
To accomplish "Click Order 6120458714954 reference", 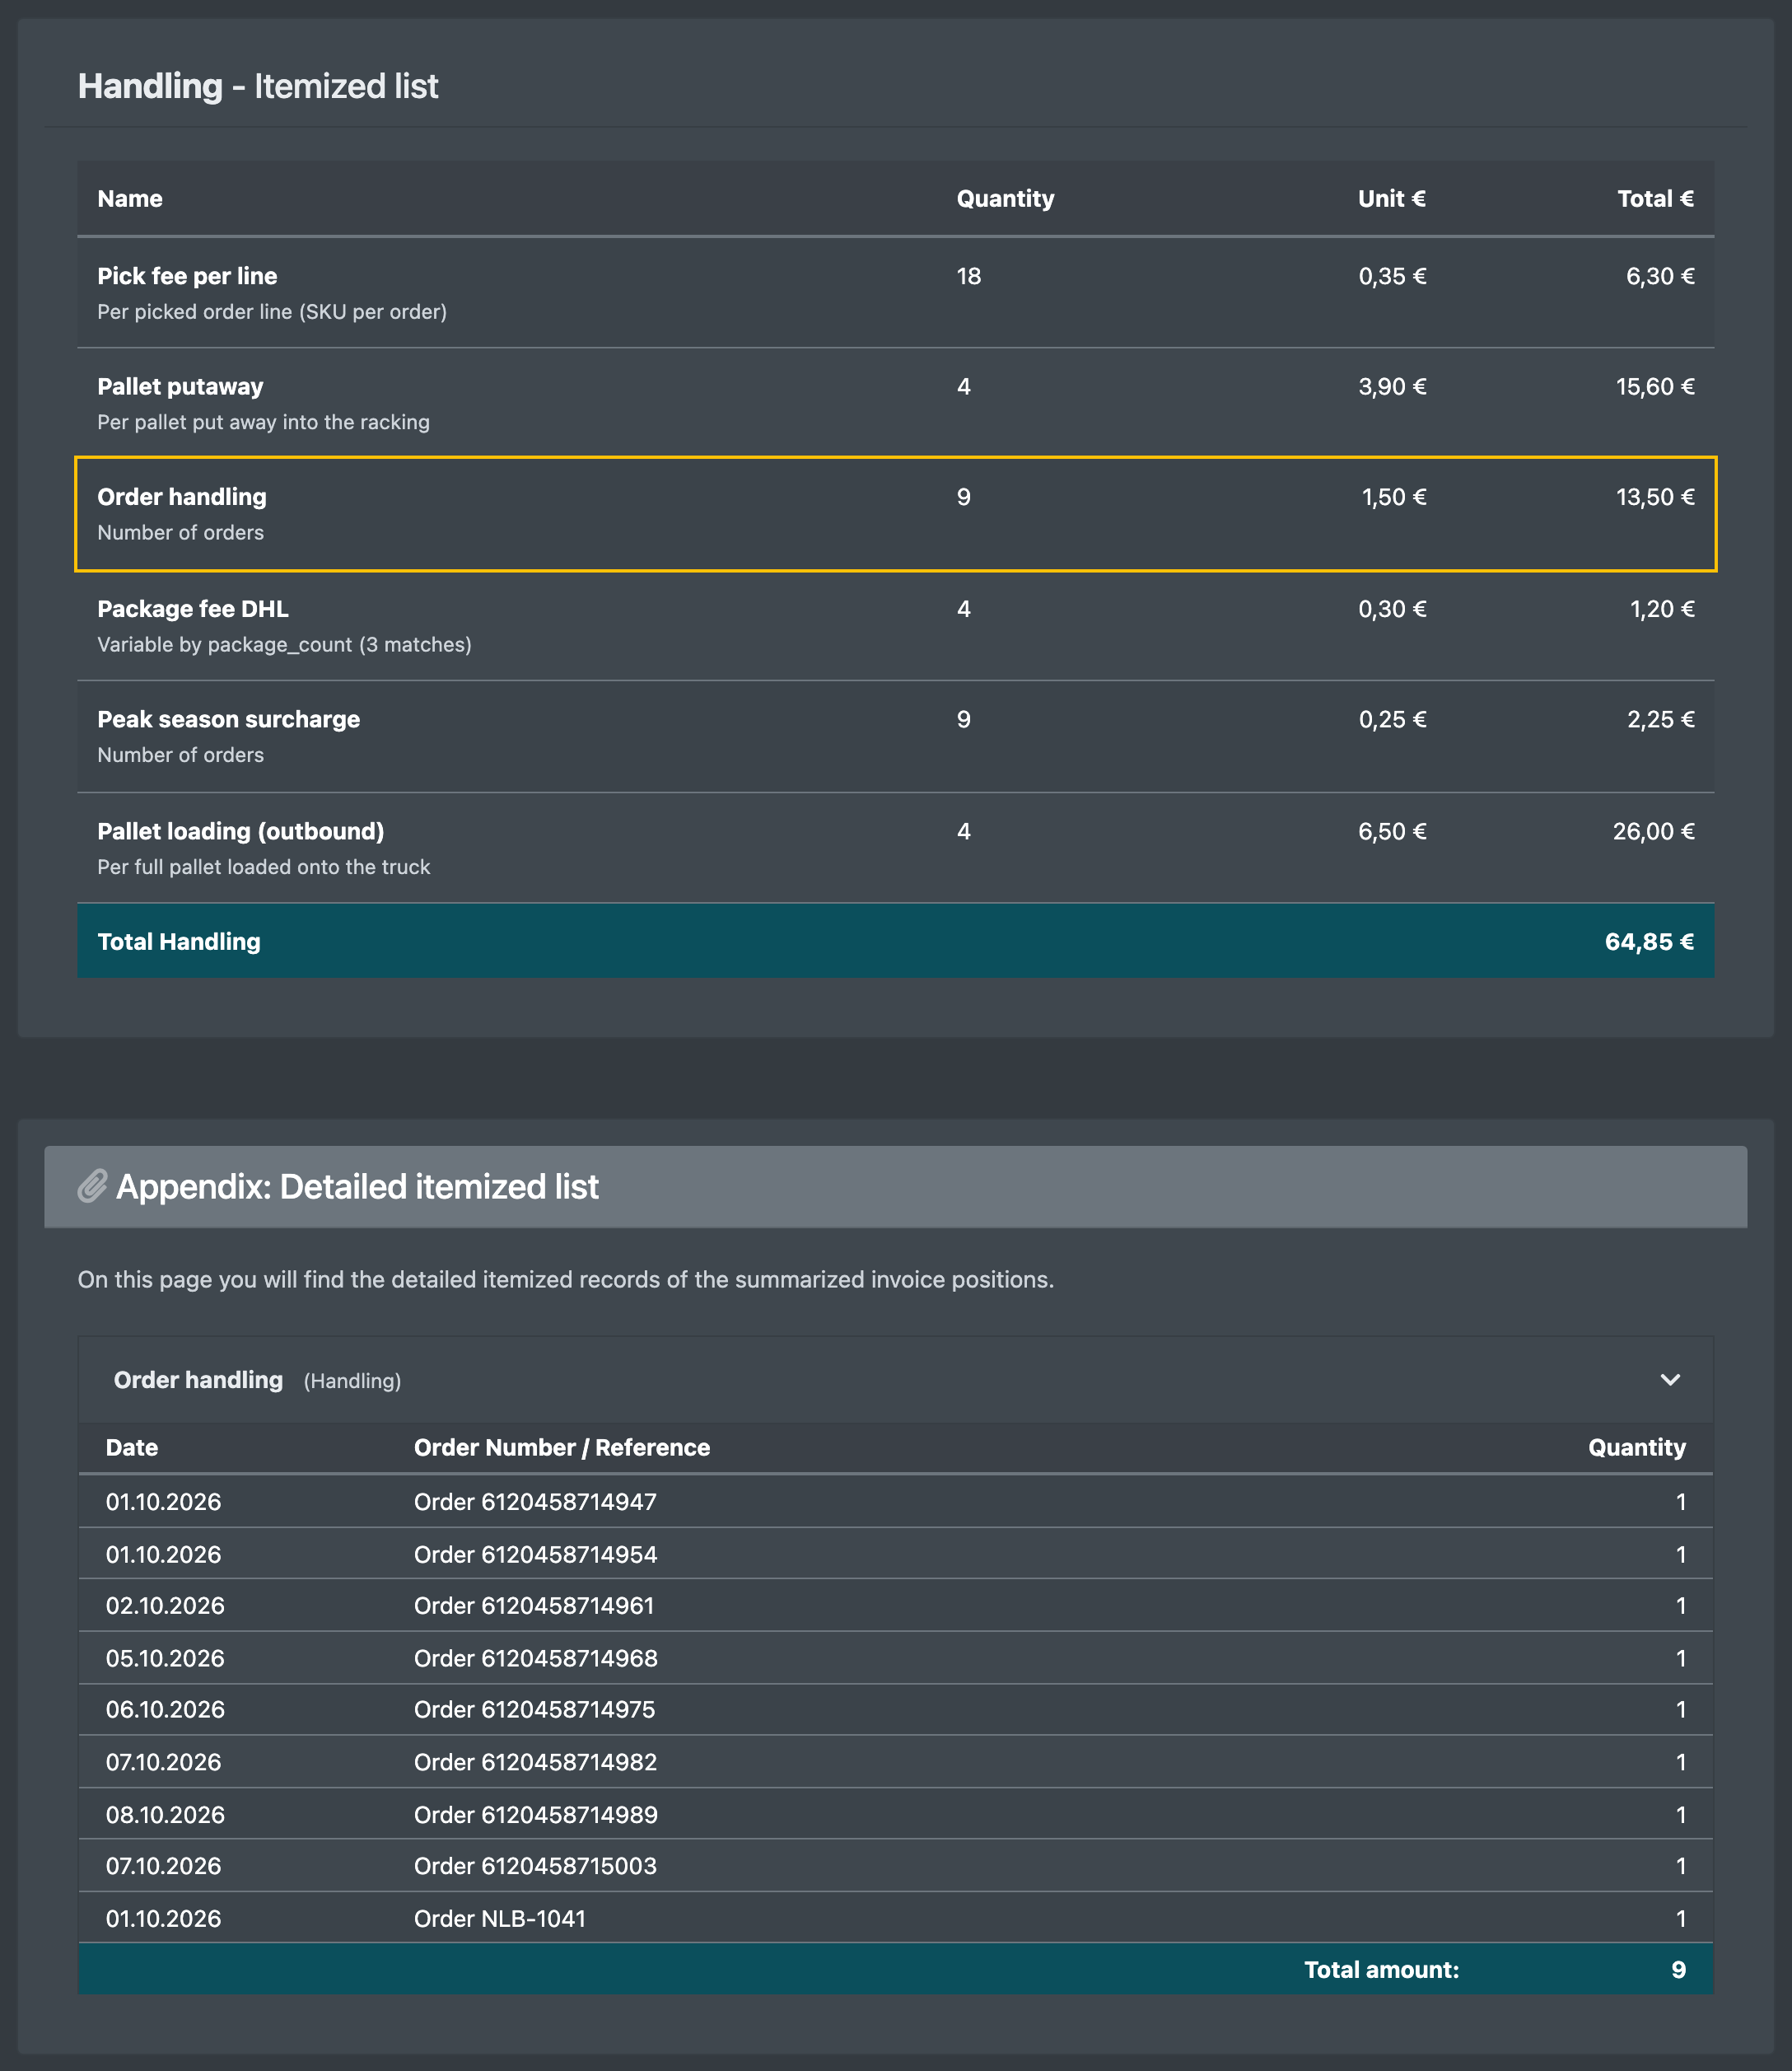I will click(x=535, y=1554).
